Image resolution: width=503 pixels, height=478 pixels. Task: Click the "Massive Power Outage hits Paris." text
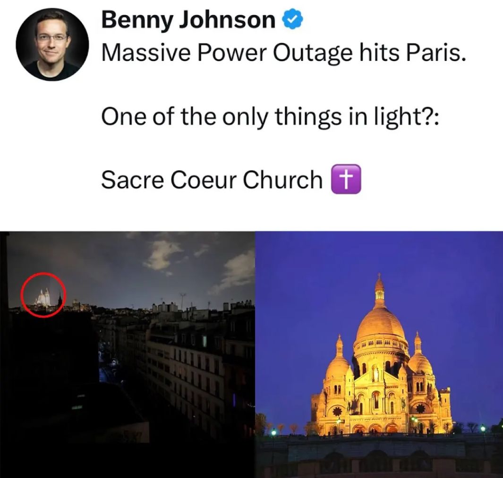[283, 54]
